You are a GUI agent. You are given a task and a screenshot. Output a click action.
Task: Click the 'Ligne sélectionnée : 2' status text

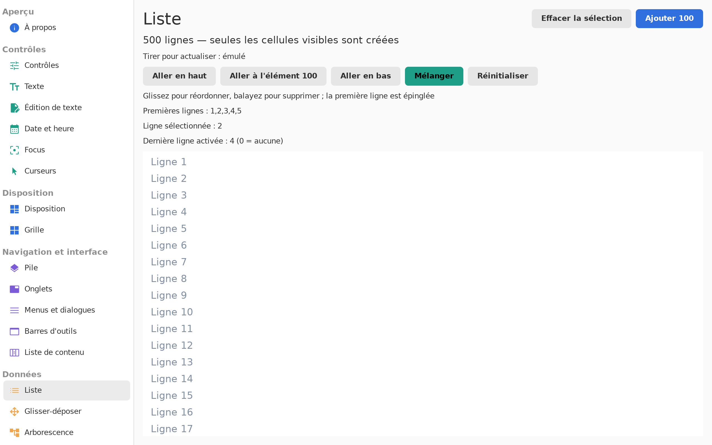pos(182,126)
